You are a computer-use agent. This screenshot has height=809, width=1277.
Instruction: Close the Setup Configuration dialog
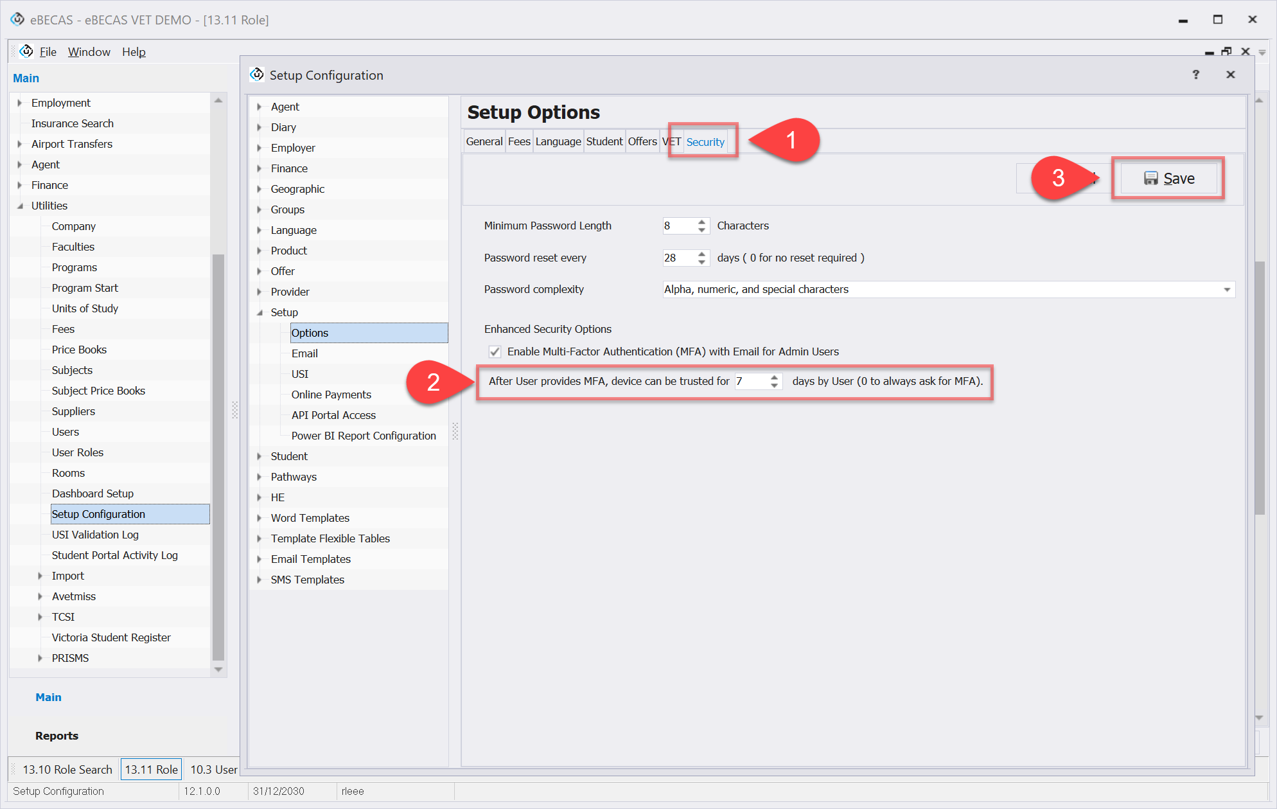tap(1230, 75)
